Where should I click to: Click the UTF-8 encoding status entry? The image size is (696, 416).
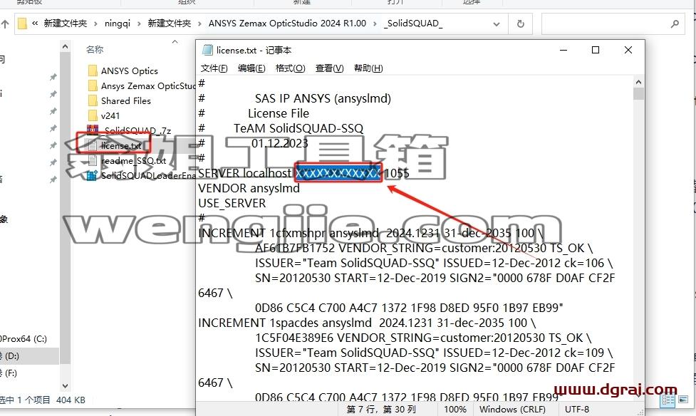click(x=577, y=410)
